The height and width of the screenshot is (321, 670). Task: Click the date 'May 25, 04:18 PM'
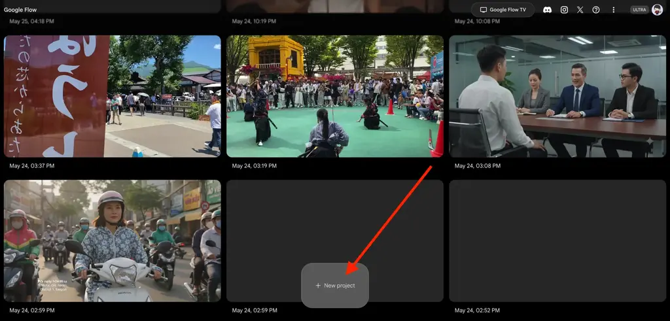point(31,21)
